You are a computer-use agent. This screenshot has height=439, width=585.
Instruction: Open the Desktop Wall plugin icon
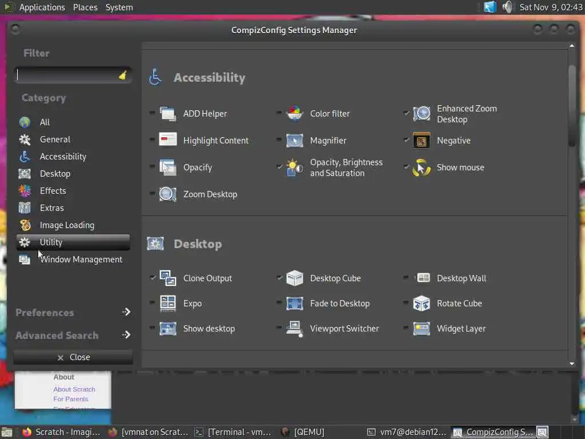pos(423,278)
